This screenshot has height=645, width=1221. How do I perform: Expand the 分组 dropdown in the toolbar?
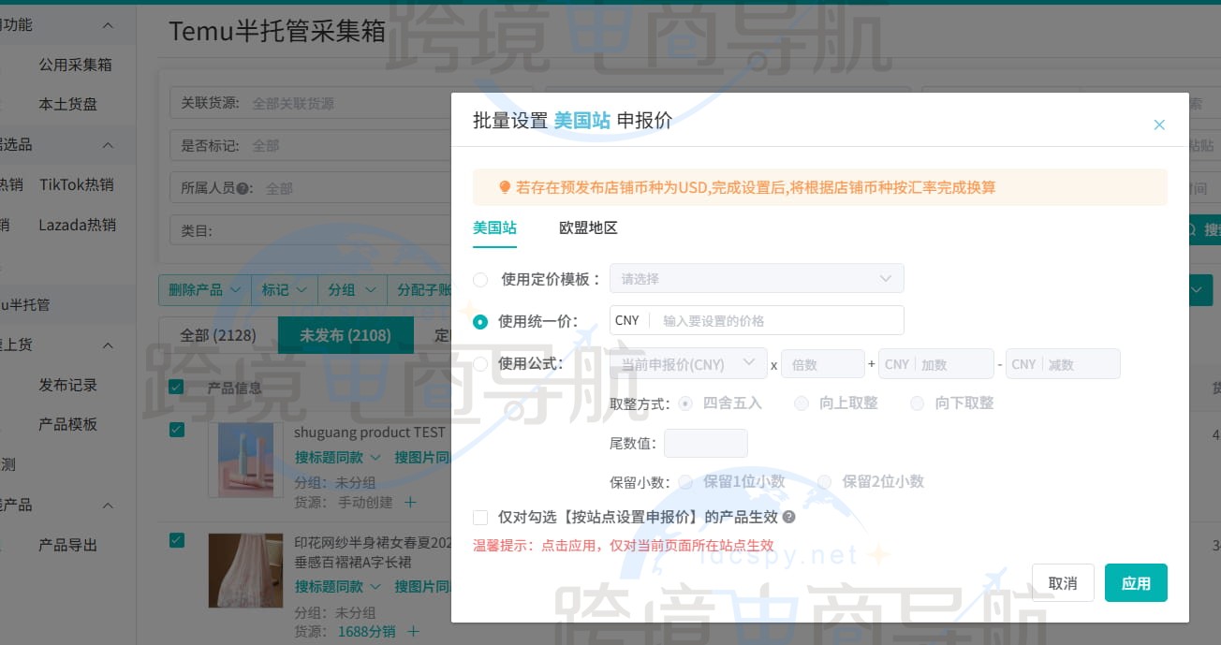point(351,290)
